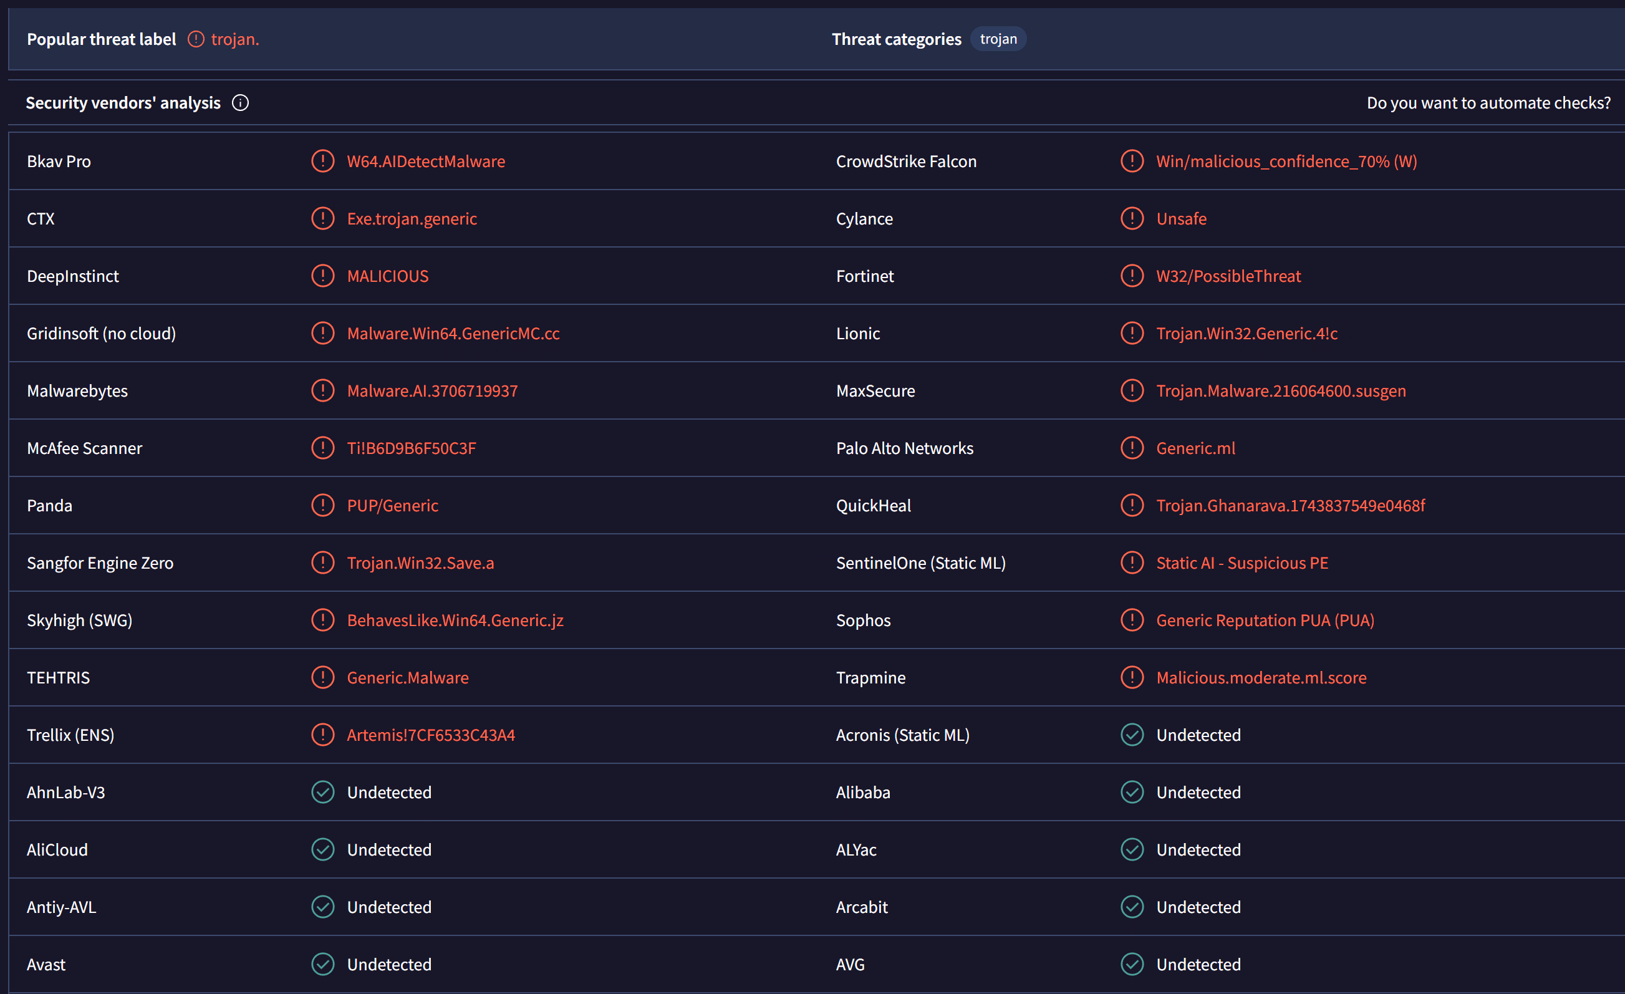This screenshot has height=994, width=1625.
Task: Click the Win/malicious_confidence_70% (W) result
Action: (x=1286, y=161)
